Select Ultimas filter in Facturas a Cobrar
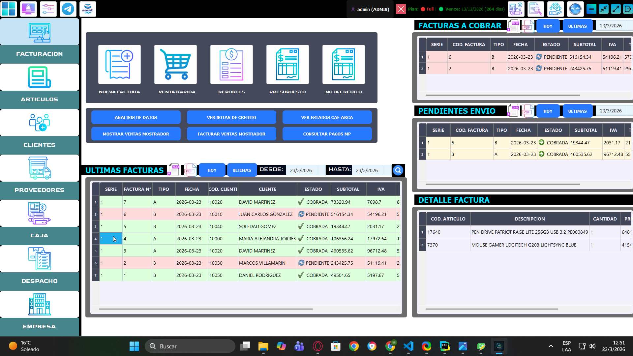Image resolution: width=633 pixels, height=356 pixels. coord(577,26)
